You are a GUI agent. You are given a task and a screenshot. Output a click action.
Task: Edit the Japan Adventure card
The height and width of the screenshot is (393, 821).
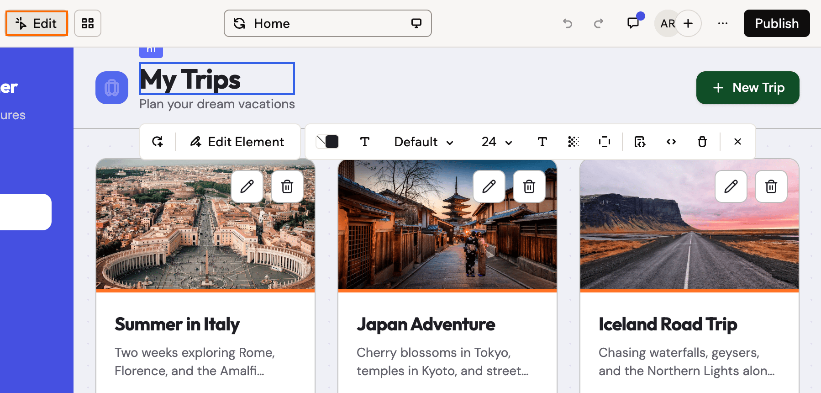[x=489, y=186]
